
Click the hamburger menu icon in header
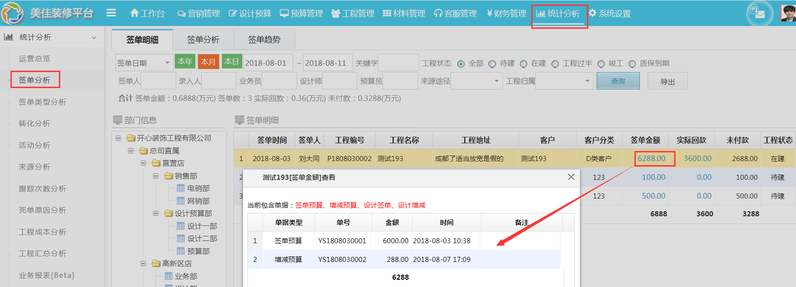point(111,13)
